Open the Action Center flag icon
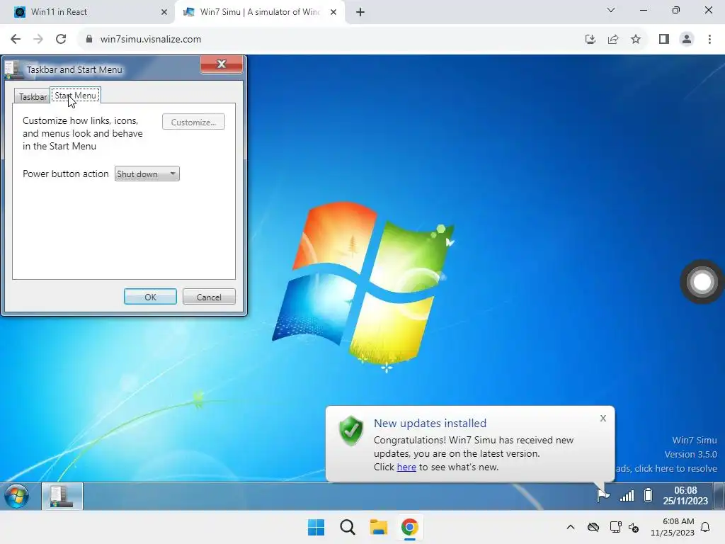The image size is (725, 544). click(x=603, y=495)
